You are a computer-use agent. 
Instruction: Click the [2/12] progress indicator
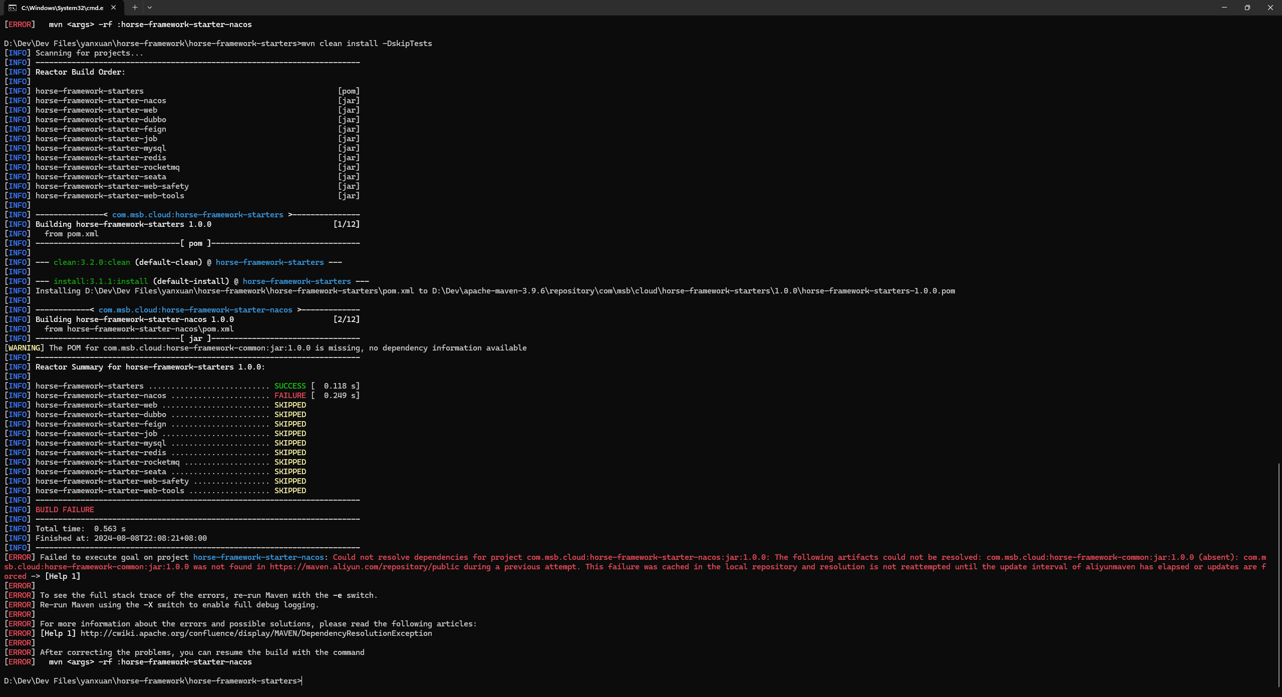pyautogui.click(x=347, y=319)
